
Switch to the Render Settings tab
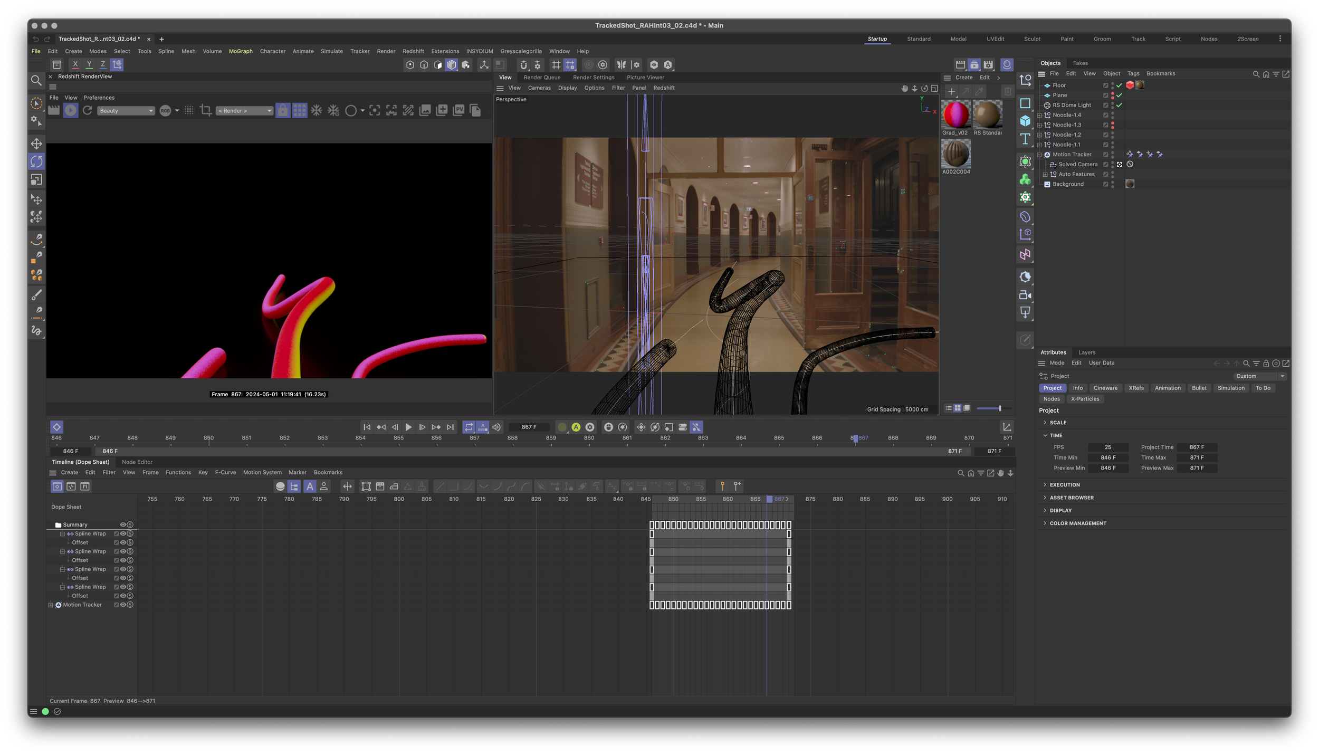click(x=594, y=78)
